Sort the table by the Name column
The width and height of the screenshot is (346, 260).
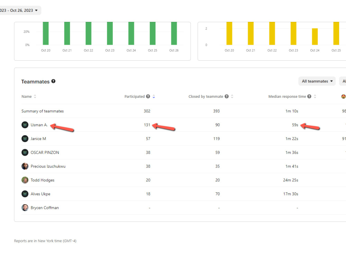[x=35, y=96]
